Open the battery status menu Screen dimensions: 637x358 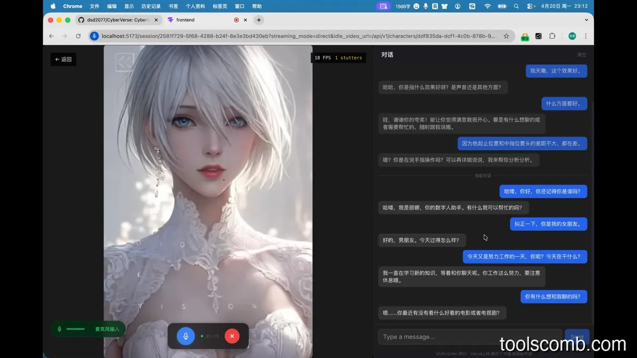pos(502,6)
